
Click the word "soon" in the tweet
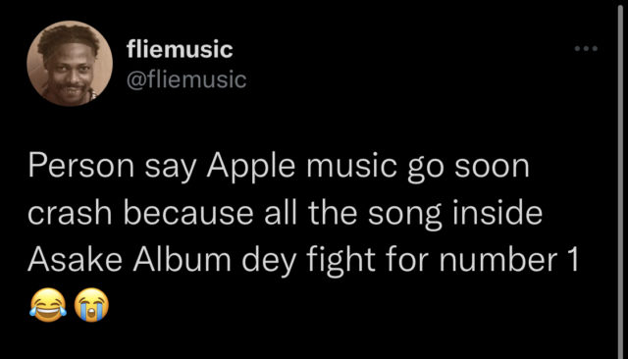(492, 168)
